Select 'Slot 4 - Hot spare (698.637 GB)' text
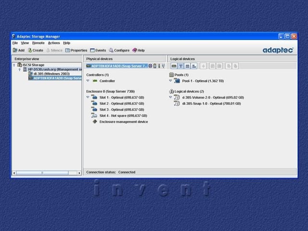The image size is (308, 231). 123,115
